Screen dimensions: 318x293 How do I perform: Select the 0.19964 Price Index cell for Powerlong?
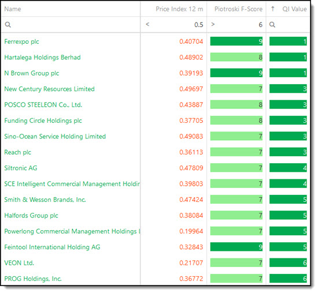pyautogui.click(x=191, y=231)
